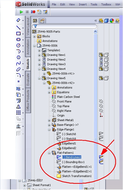Collapse Drawing View4 node
The height and width of the screenshot is (190, 123).
coord(39,69)
